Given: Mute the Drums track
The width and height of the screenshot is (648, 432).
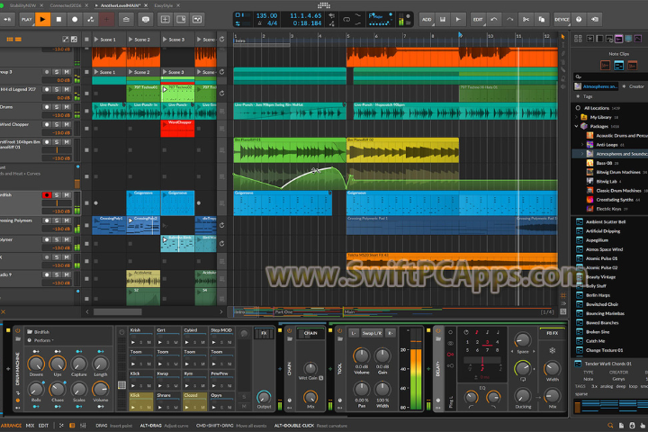Looking at the screenshot, I should [66, 107].
